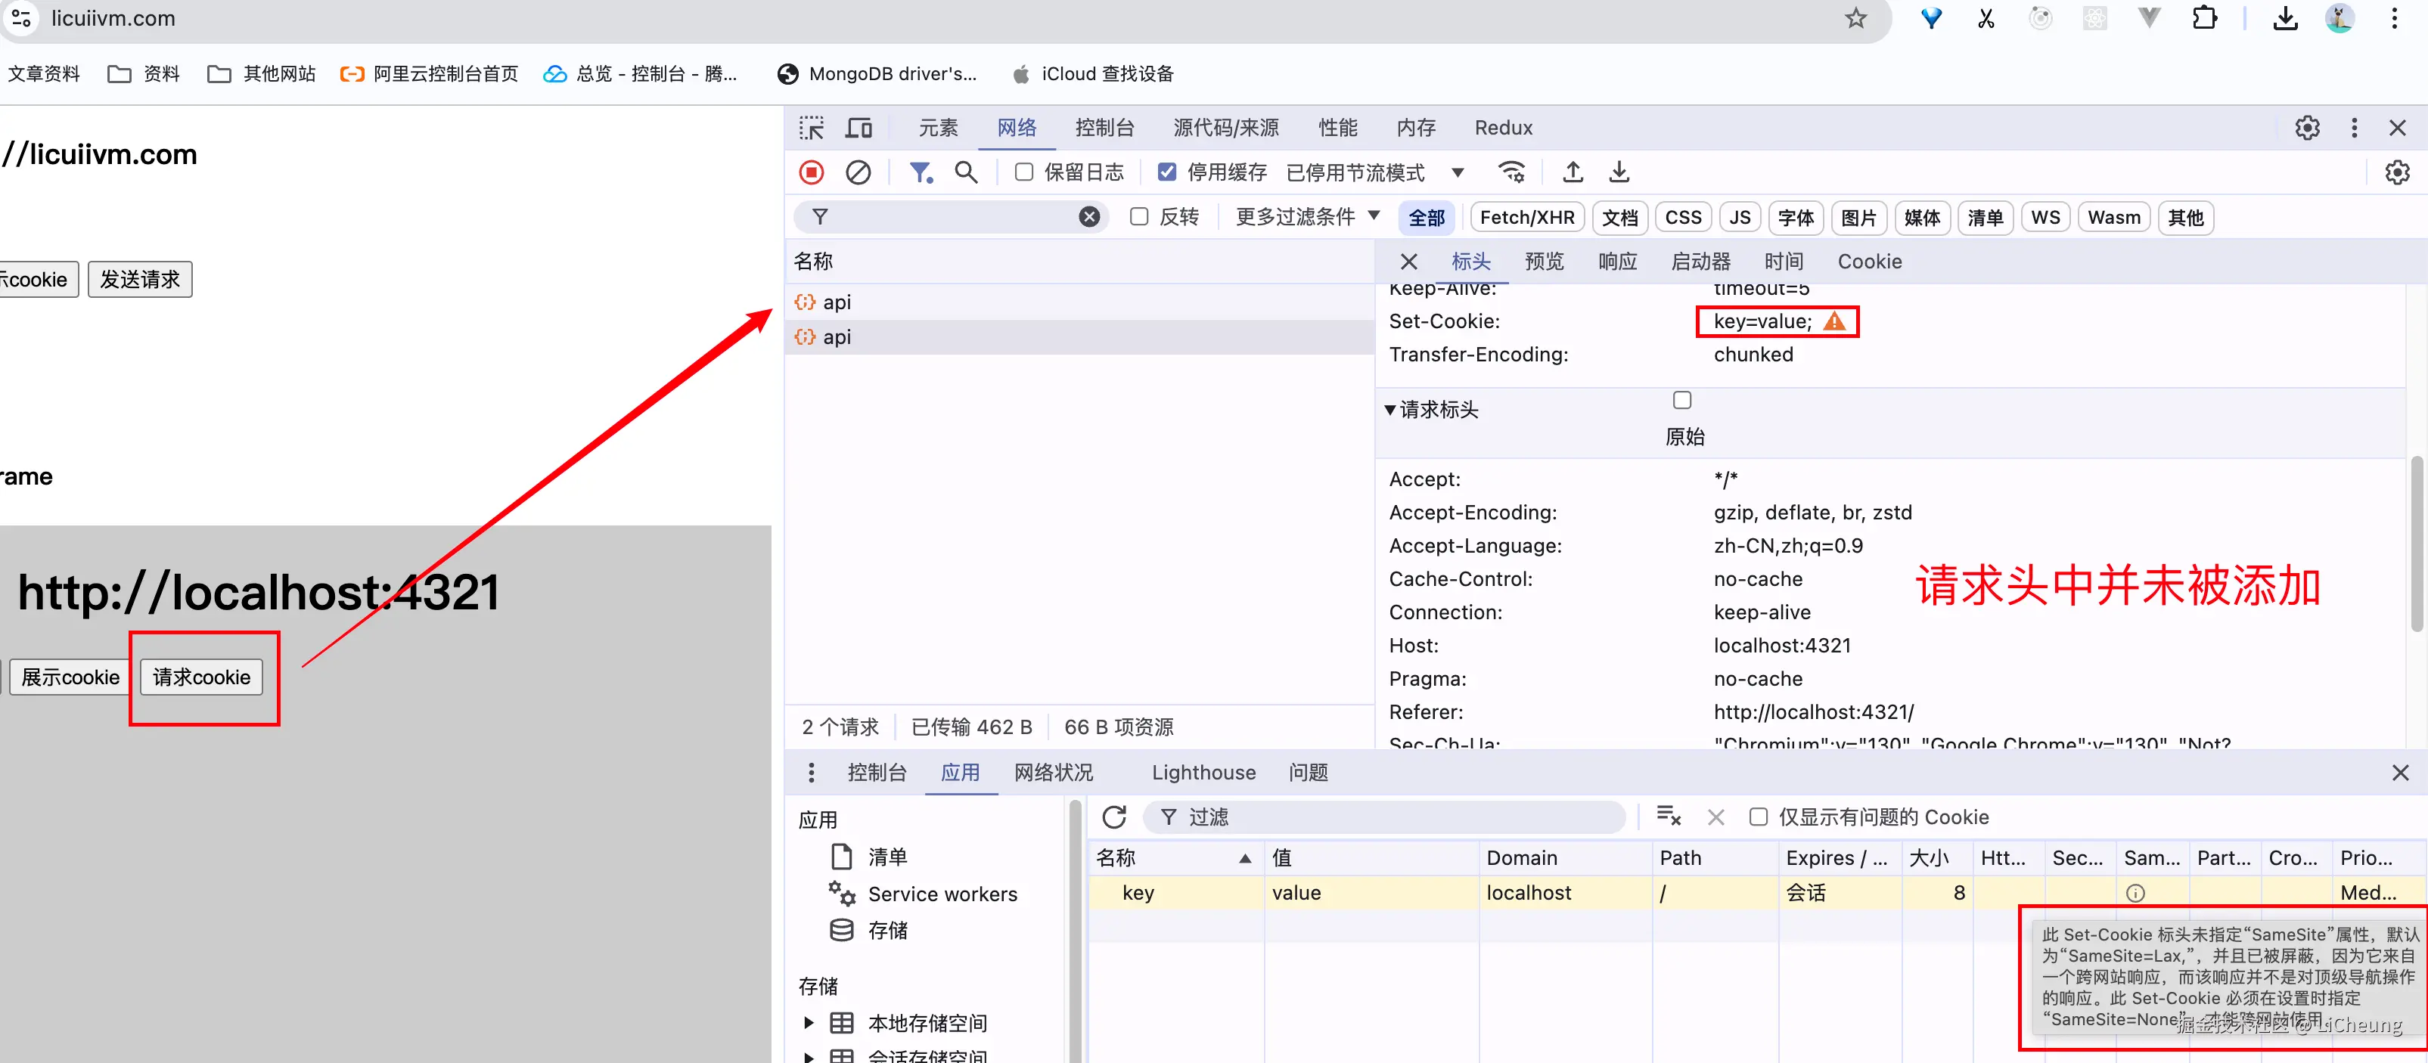This screenshot has width=2428, height=1063.
Task: Clear the network log with the circle-slash icon
Action: coord(858,172)
